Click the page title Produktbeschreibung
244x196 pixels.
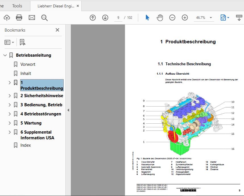point(191,42)
